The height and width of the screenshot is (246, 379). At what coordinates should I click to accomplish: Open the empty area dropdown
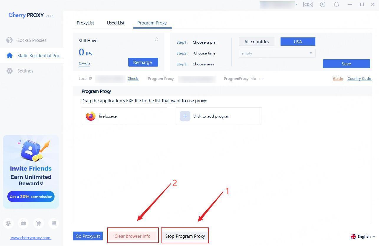(277, 53)
